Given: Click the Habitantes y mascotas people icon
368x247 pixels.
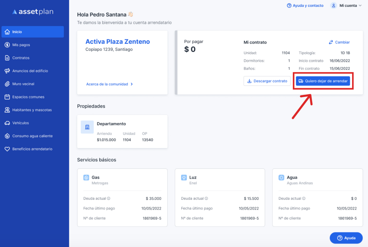Looking at the screenshot, I should point(7,110).
